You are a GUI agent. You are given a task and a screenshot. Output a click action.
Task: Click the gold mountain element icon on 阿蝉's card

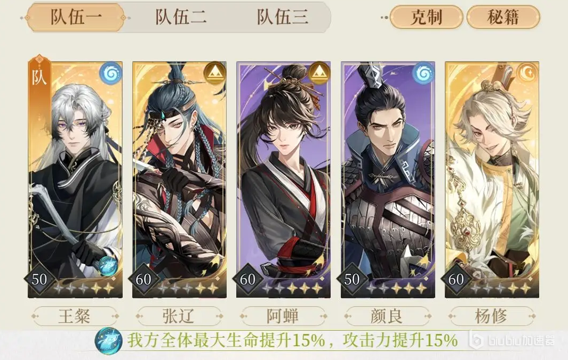pyautogui.click(x=319, y=73)
